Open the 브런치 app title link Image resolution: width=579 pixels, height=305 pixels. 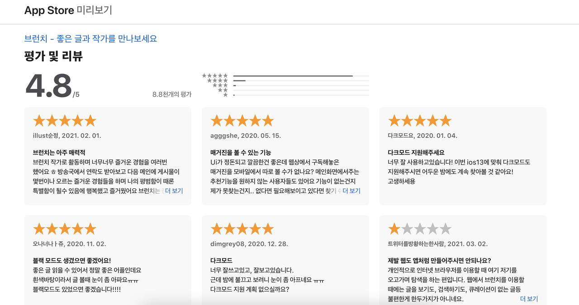90,39
